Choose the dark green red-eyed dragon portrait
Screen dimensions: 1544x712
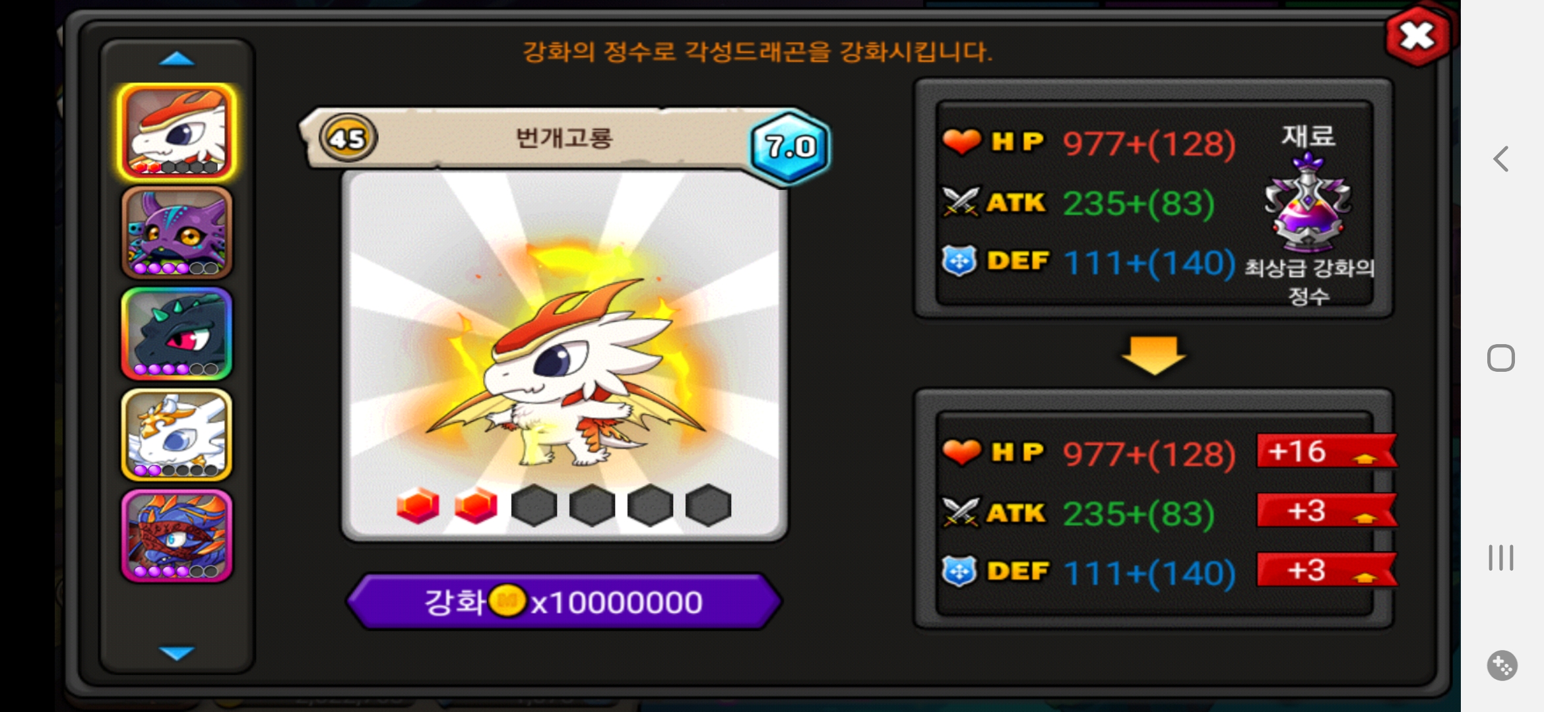tap(176, 334)
